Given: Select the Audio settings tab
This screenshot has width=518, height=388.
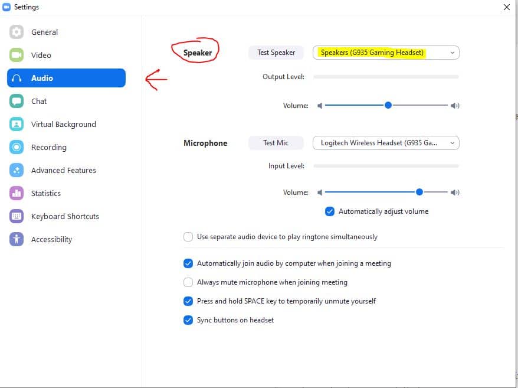Looking at the screenshot, I should click(x=66, y=78).
